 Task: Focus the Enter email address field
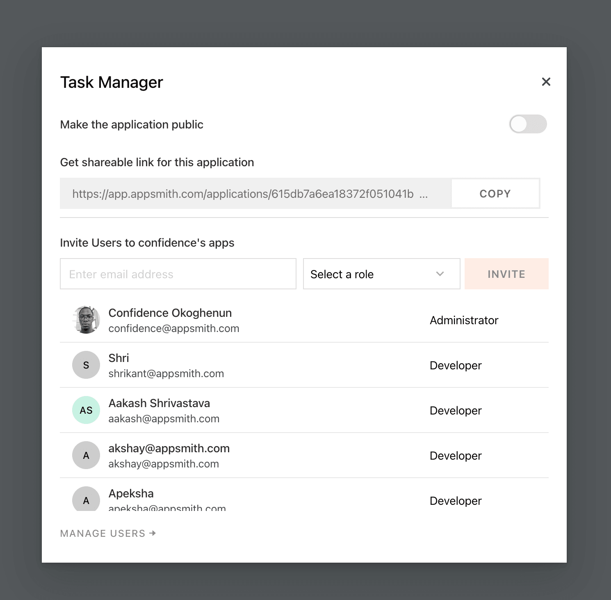[x=178, y=274]
